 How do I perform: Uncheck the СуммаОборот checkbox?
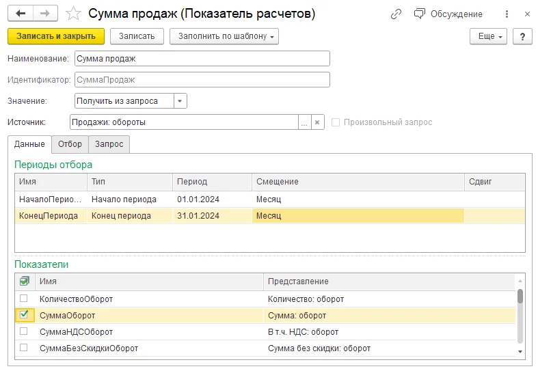(24, 314)
